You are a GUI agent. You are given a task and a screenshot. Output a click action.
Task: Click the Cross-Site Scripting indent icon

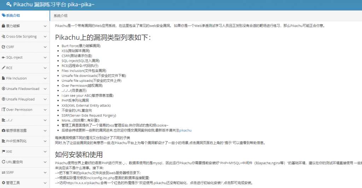tap(4, 36)
